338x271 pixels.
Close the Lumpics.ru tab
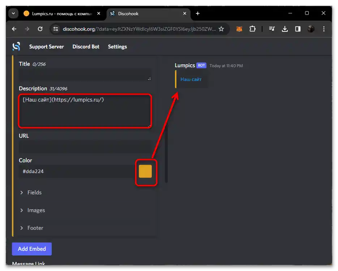coord(99,13)
